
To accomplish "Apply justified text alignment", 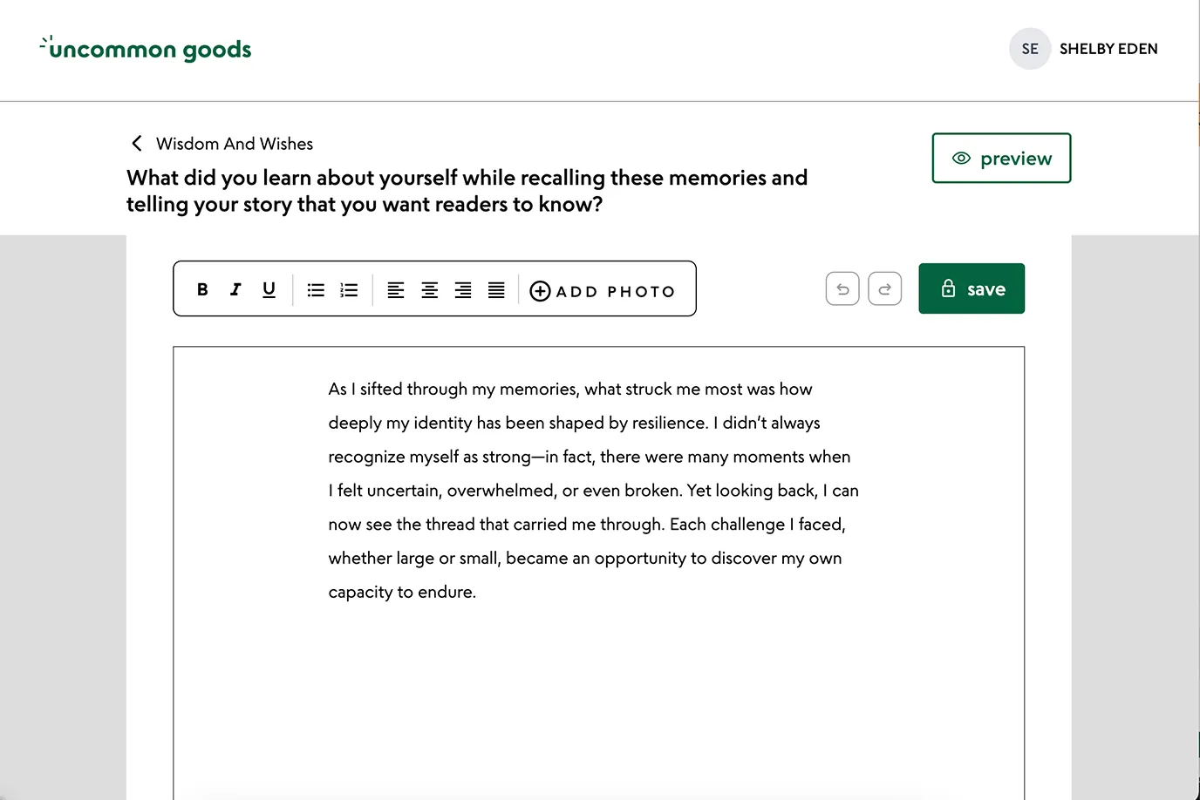I will tap(496, 289).
